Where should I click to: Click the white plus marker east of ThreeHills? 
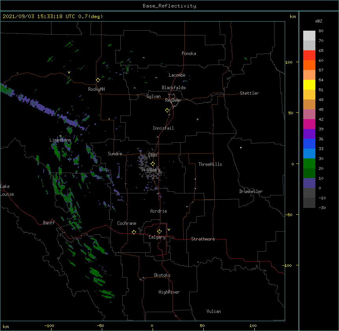click(241, 147)
